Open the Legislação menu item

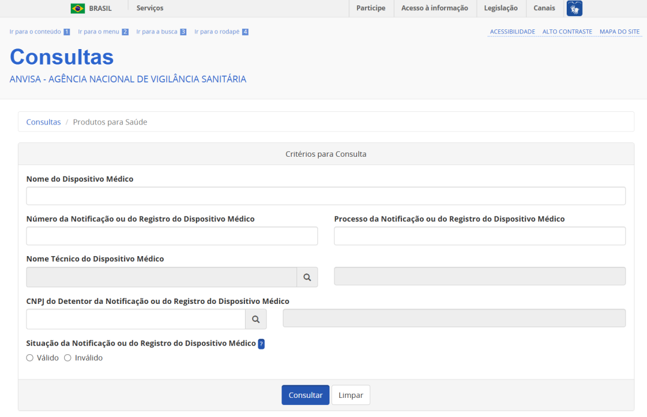point(501,8)
